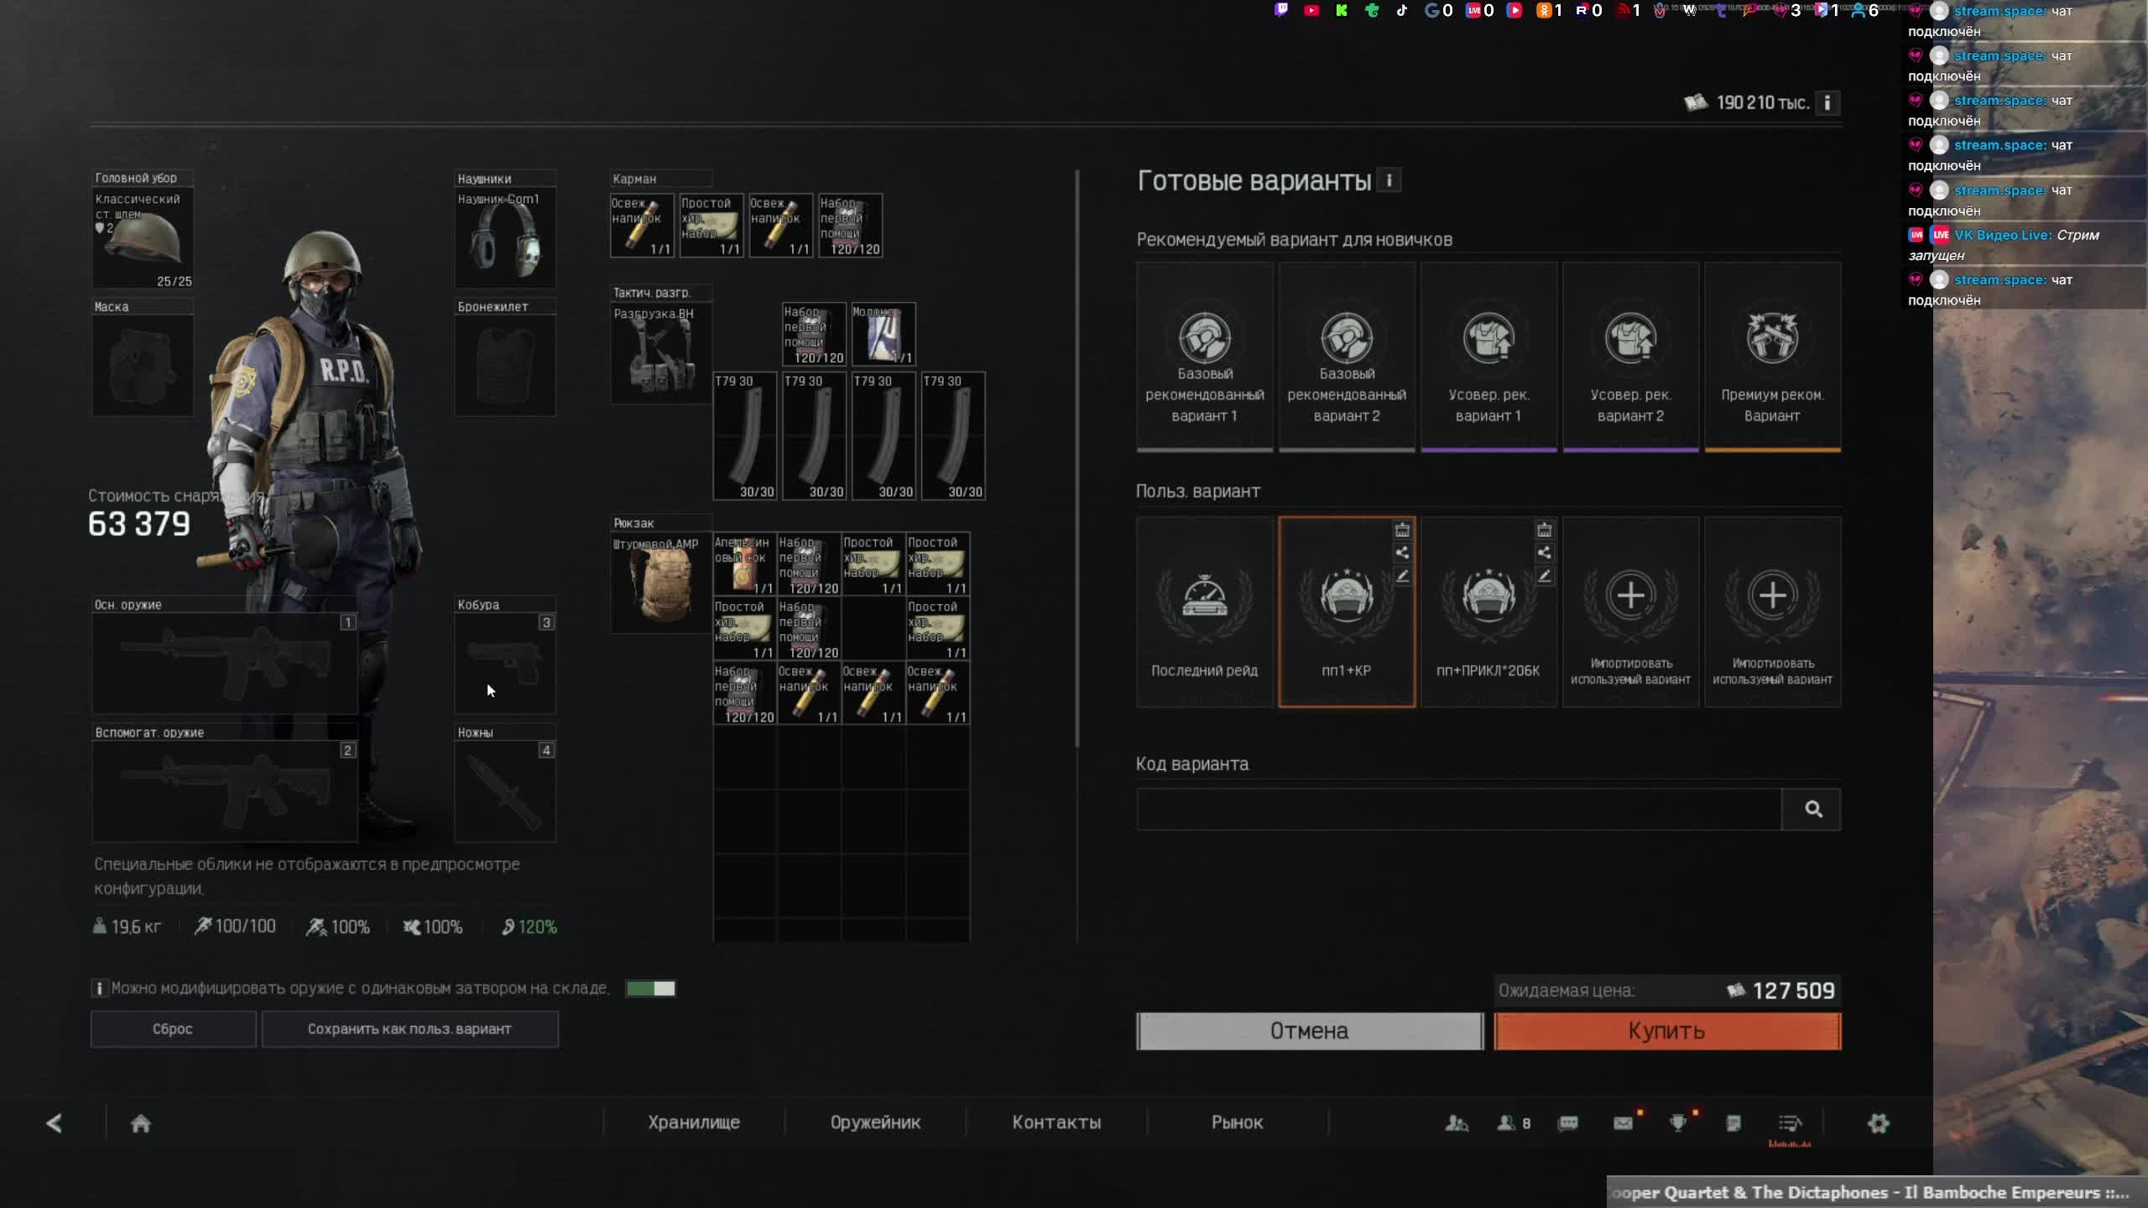The height and width of the screenshot is (1208, 2148).
Task: Open the empty Маска slot
Action: click(143, 366)
